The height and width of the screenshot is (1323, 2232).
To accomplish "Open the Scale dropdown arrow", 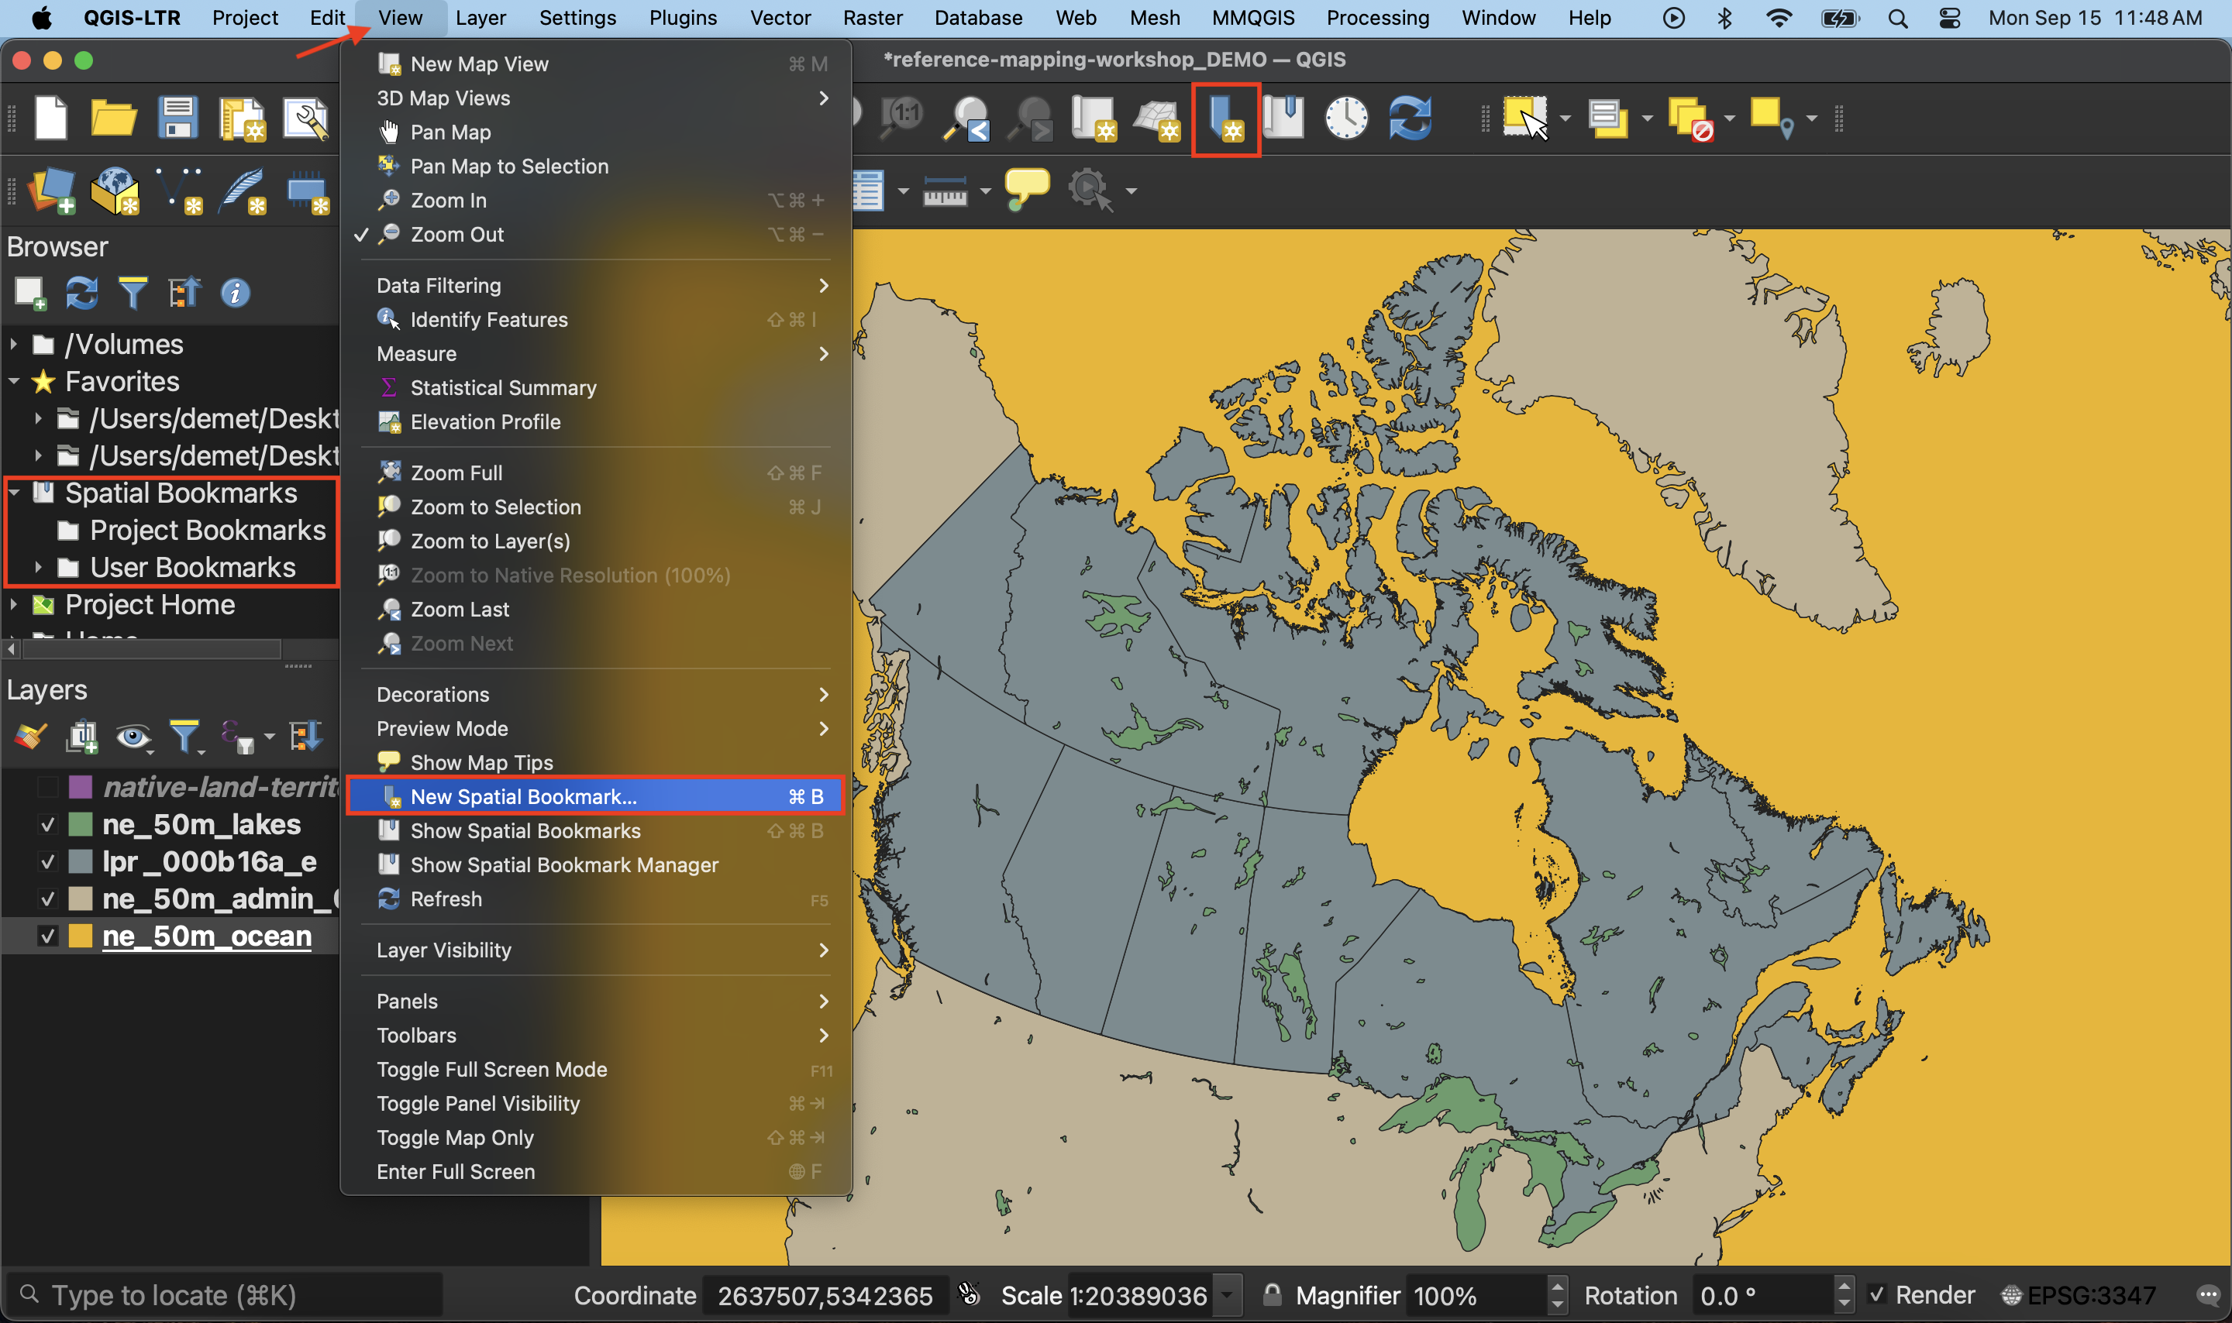I will point(1228,1294).
